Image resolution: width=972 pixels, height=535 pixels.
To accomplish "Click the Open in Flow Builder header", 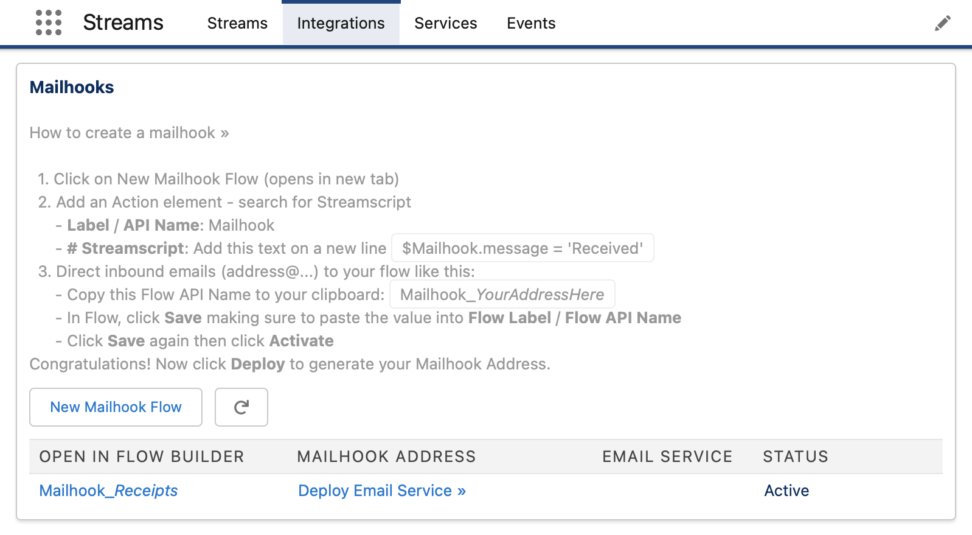I will [x=141, y=456].
